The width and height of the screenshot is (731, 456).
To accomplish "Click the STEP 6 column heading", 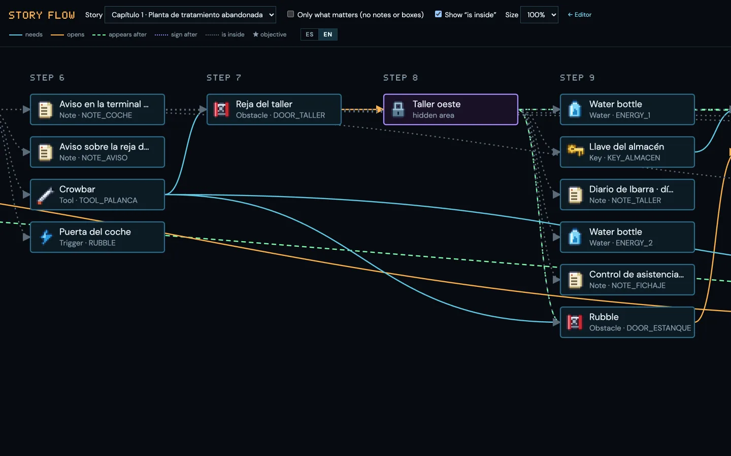I will point(47,78).
